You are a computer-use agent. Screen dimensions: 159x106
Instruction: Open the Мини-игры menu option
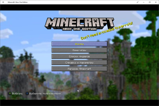tap(79, 50)
